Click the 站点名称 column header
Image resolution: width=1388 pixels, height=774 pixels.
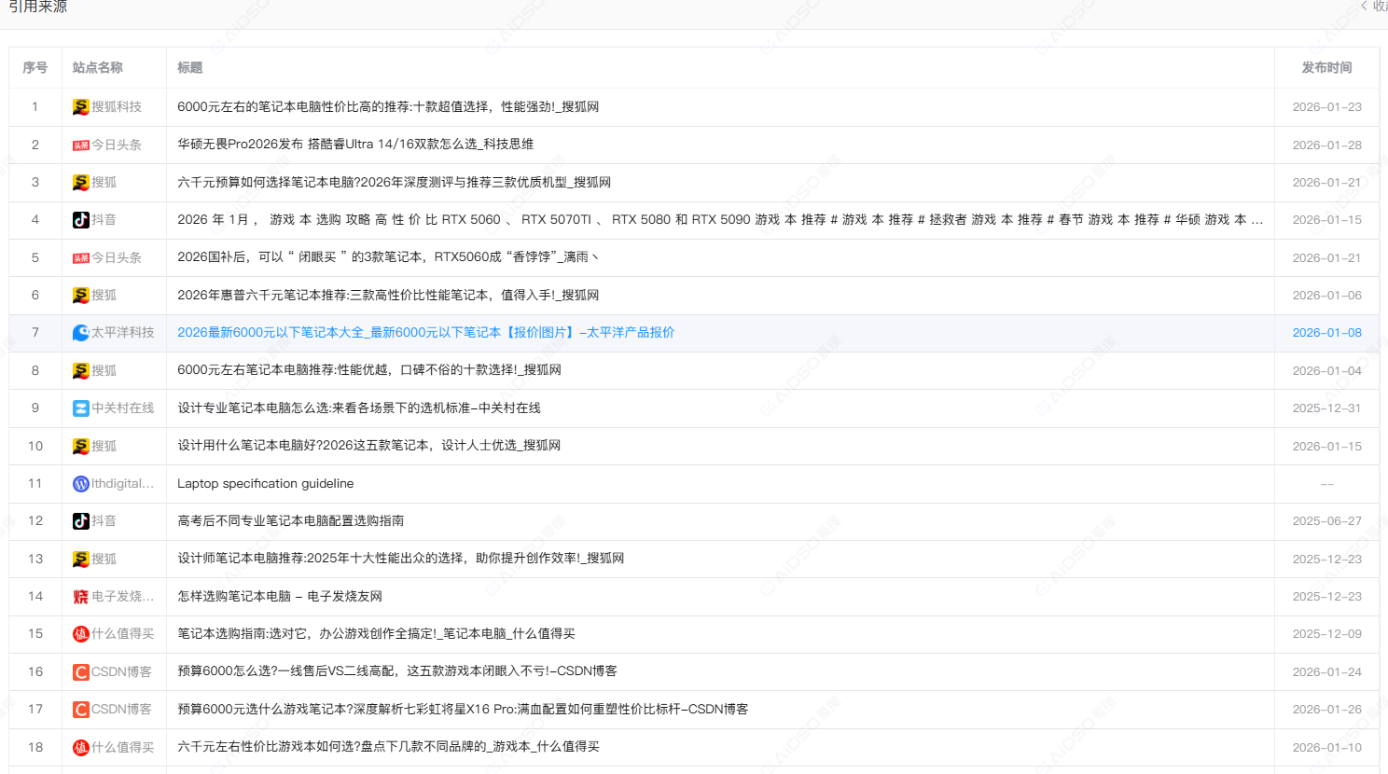(x=98, y=68)
